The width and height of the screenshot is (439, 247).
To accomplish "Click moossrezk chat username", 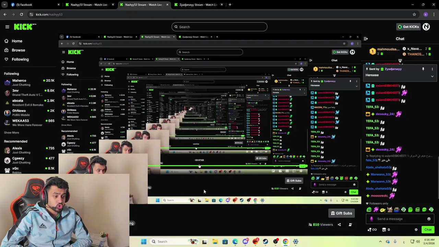I will point(379,196).
